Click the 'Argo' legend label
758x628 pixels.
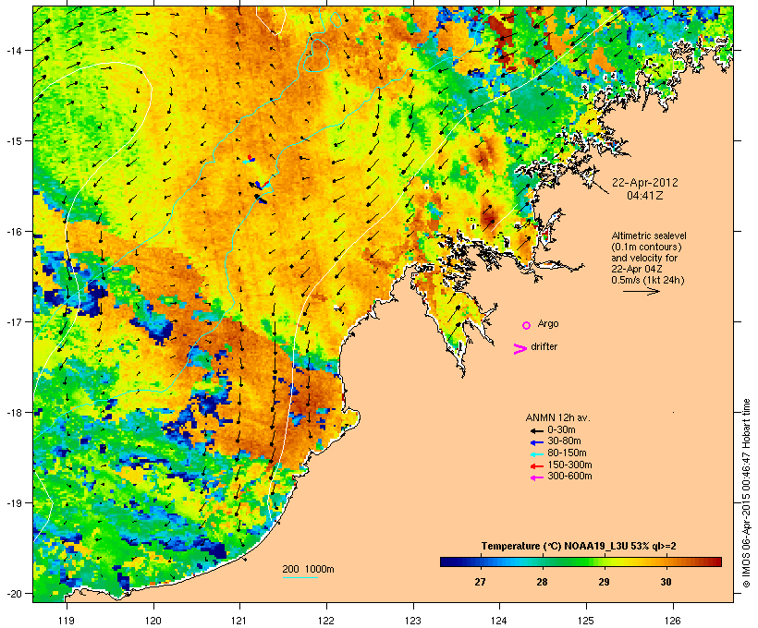click(548, 323)
